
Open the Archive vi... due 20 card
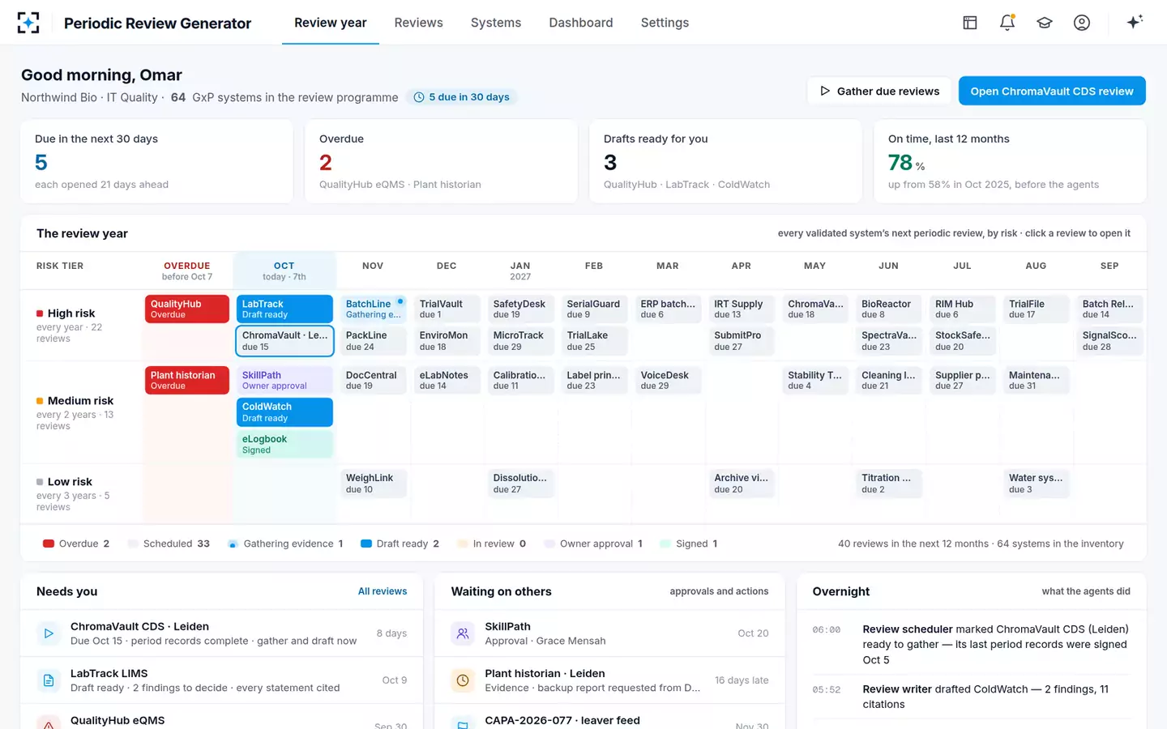(742, 483)
